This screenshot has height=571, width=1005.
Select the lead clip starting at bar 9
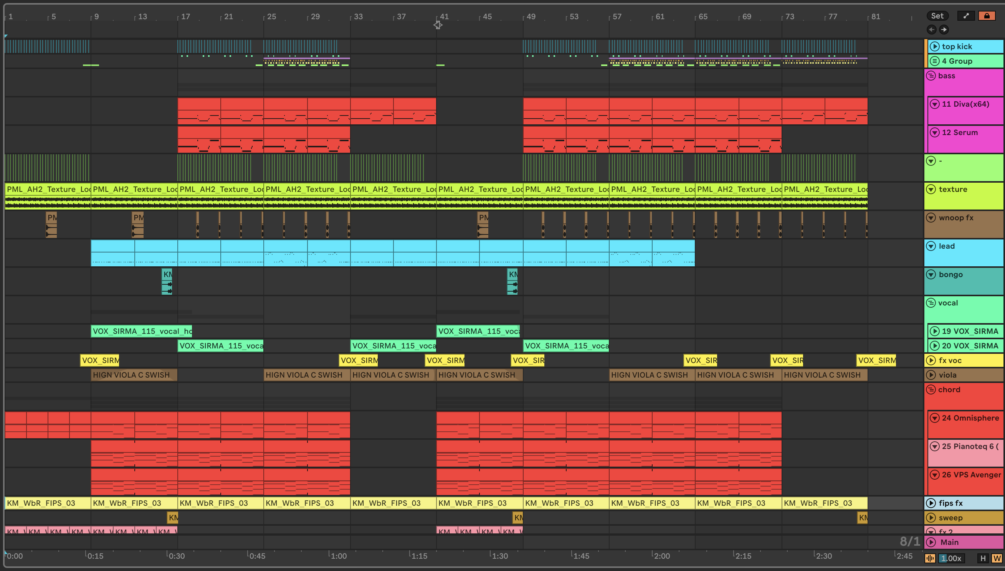(112, 253)
